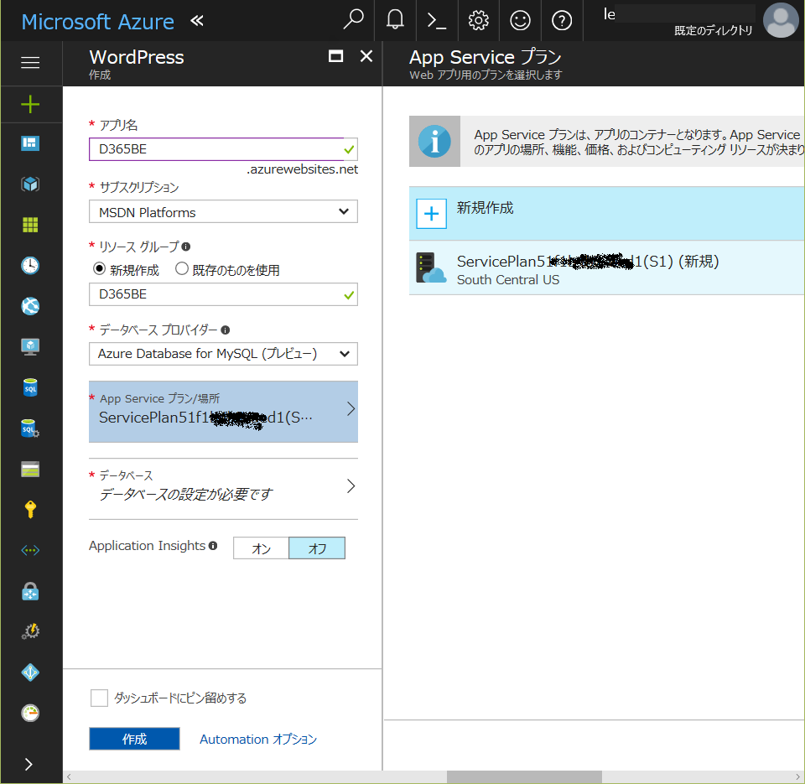Screen dimensions: 805x784
Task: Show info tooltip for リソース グループ
Action: (186, 247)
